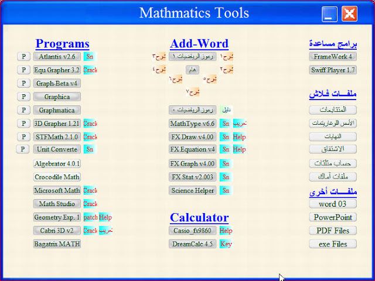Image resolution: width=375 pixels, height=281 pixels.
Task: Open exe Files
Action: [x=333, y=244]
